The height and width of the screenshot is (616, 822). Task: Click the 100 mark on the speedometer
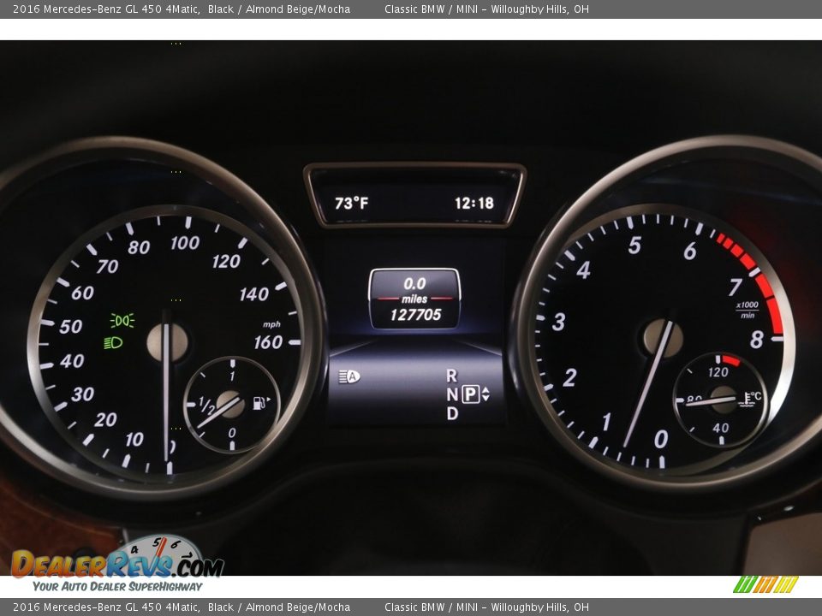pos(185,243)
